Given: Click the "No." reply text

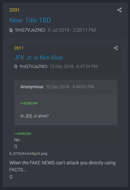Looking at the screenshot, I should (x=17, y=140).
